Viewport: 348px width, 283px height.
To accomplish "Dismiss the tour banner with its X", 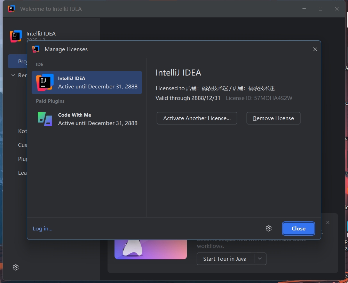I will [327, 222].
